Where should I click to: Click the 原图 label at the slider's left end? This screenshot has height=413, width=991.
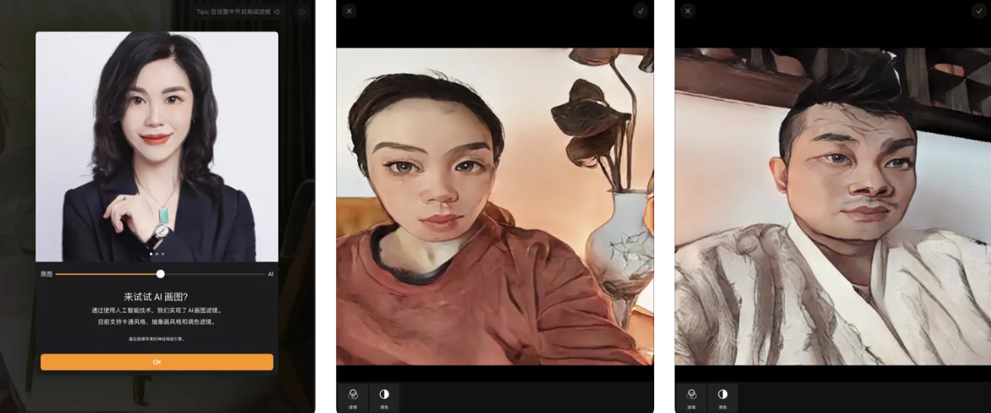pos(46,274)
